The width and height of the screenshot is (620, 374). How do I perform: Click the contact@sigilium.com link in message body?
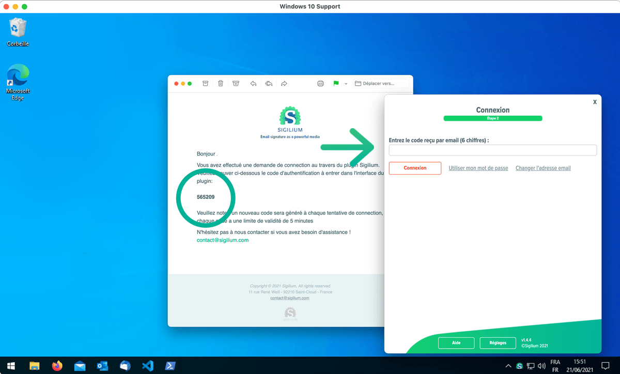[223, 240]
